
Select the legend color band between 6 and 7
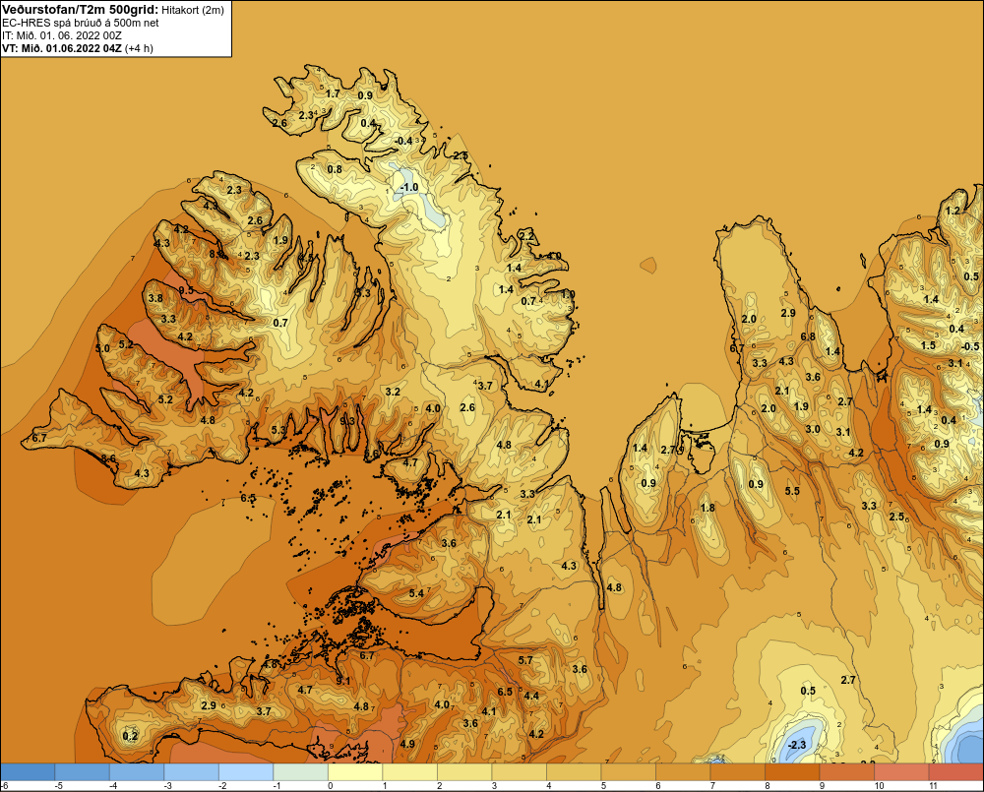[683, 772]
